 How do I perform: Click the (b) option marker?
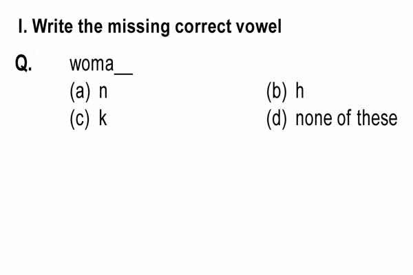pos(276,91)
